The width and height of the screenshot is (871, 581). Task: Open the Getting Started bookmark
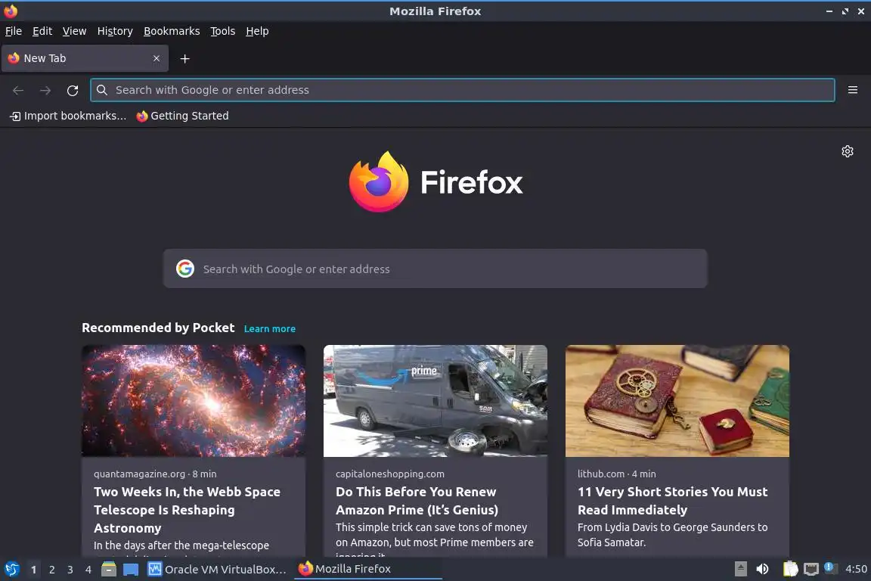(183, 116)
